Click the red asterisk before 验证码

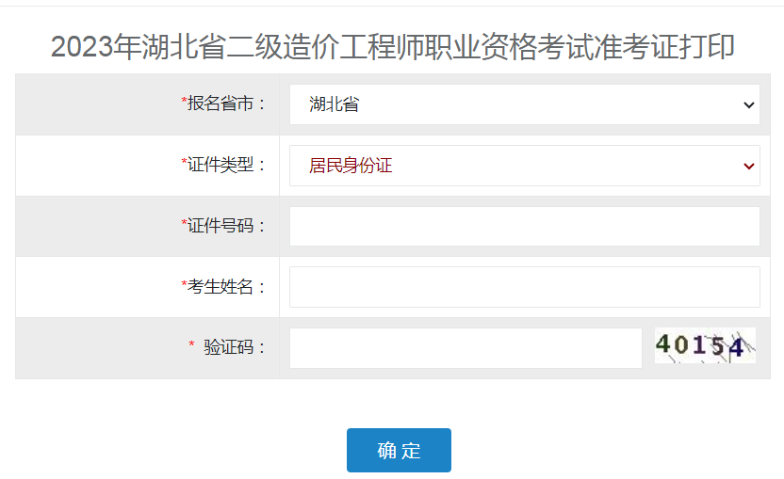pos(191,343)
